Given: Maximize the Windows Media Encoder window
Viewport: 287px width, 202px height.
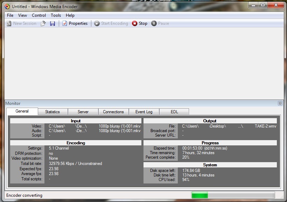Looking at the screenshot, I should click(263, 5).
